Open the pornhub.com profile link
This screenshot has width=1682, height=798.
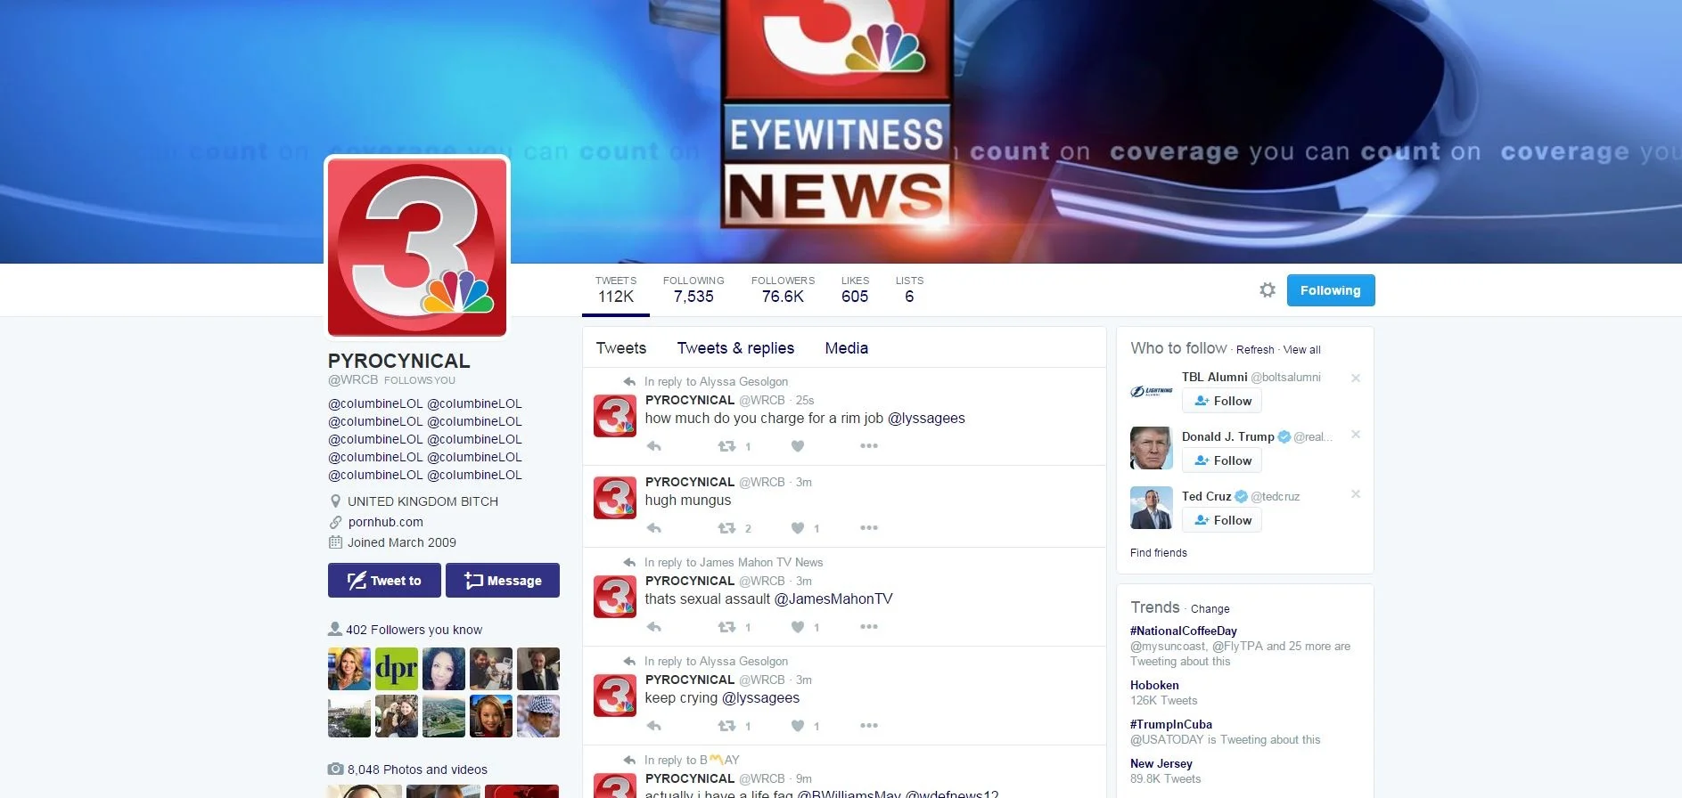click(385, 522)
